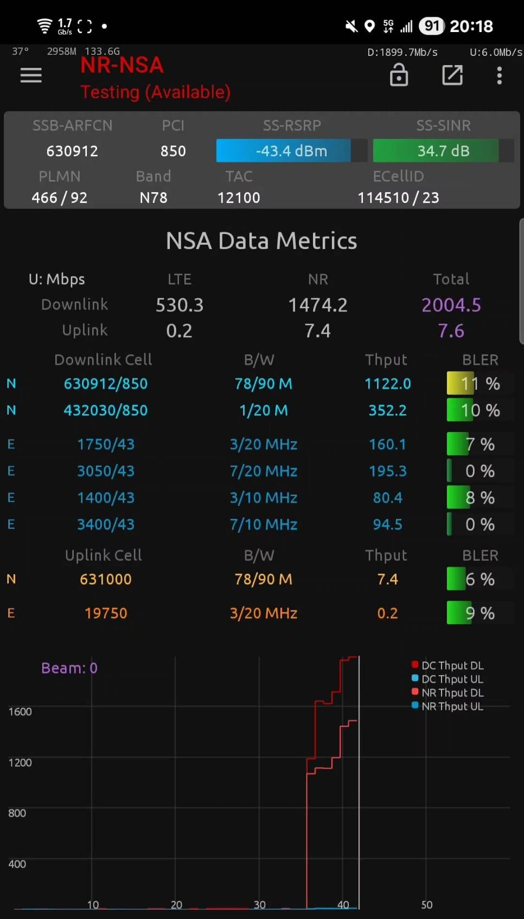Tap the right-edge vertical scrollbar handle
Image resolution: width=524 pixels, height=919 pixels.
click(521, 281)
